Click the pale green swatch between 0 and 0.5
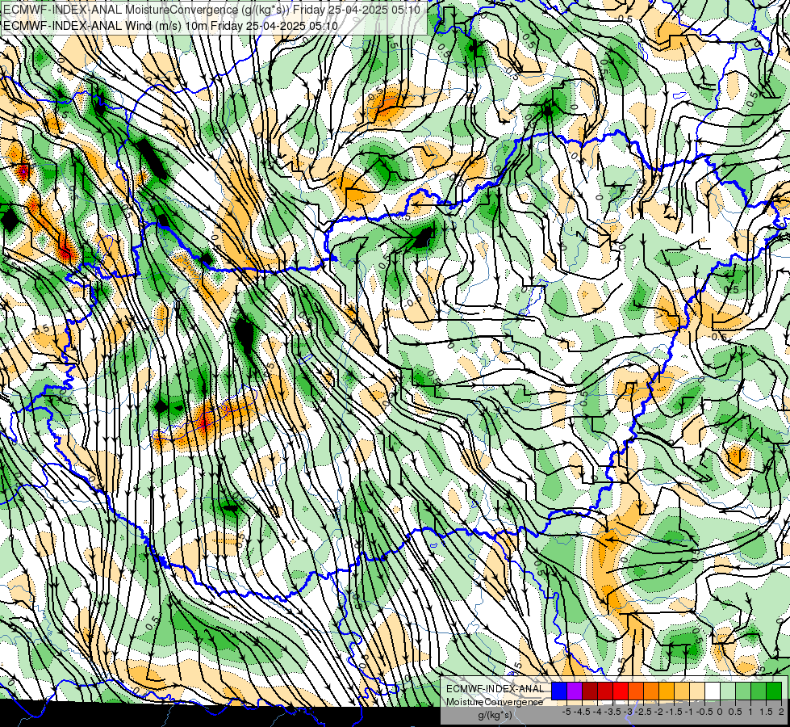Screen dimensions: 790x727 tap(728, 691)
